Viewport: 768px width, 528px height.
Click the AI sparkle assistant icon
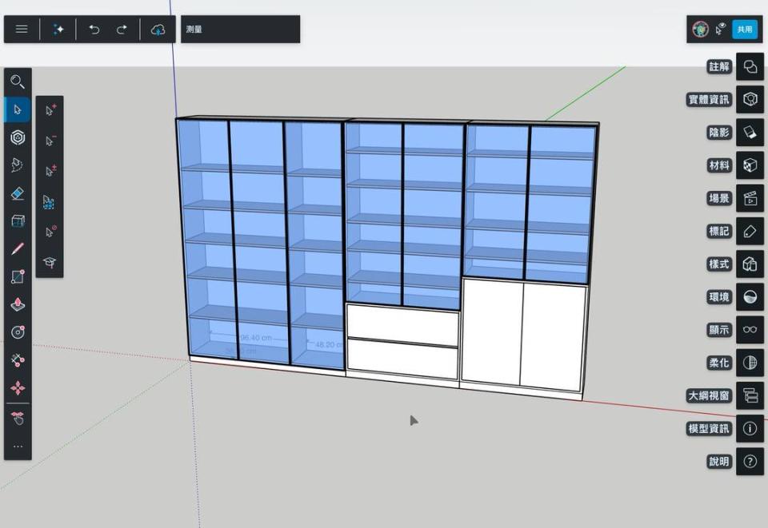[58, 30]
